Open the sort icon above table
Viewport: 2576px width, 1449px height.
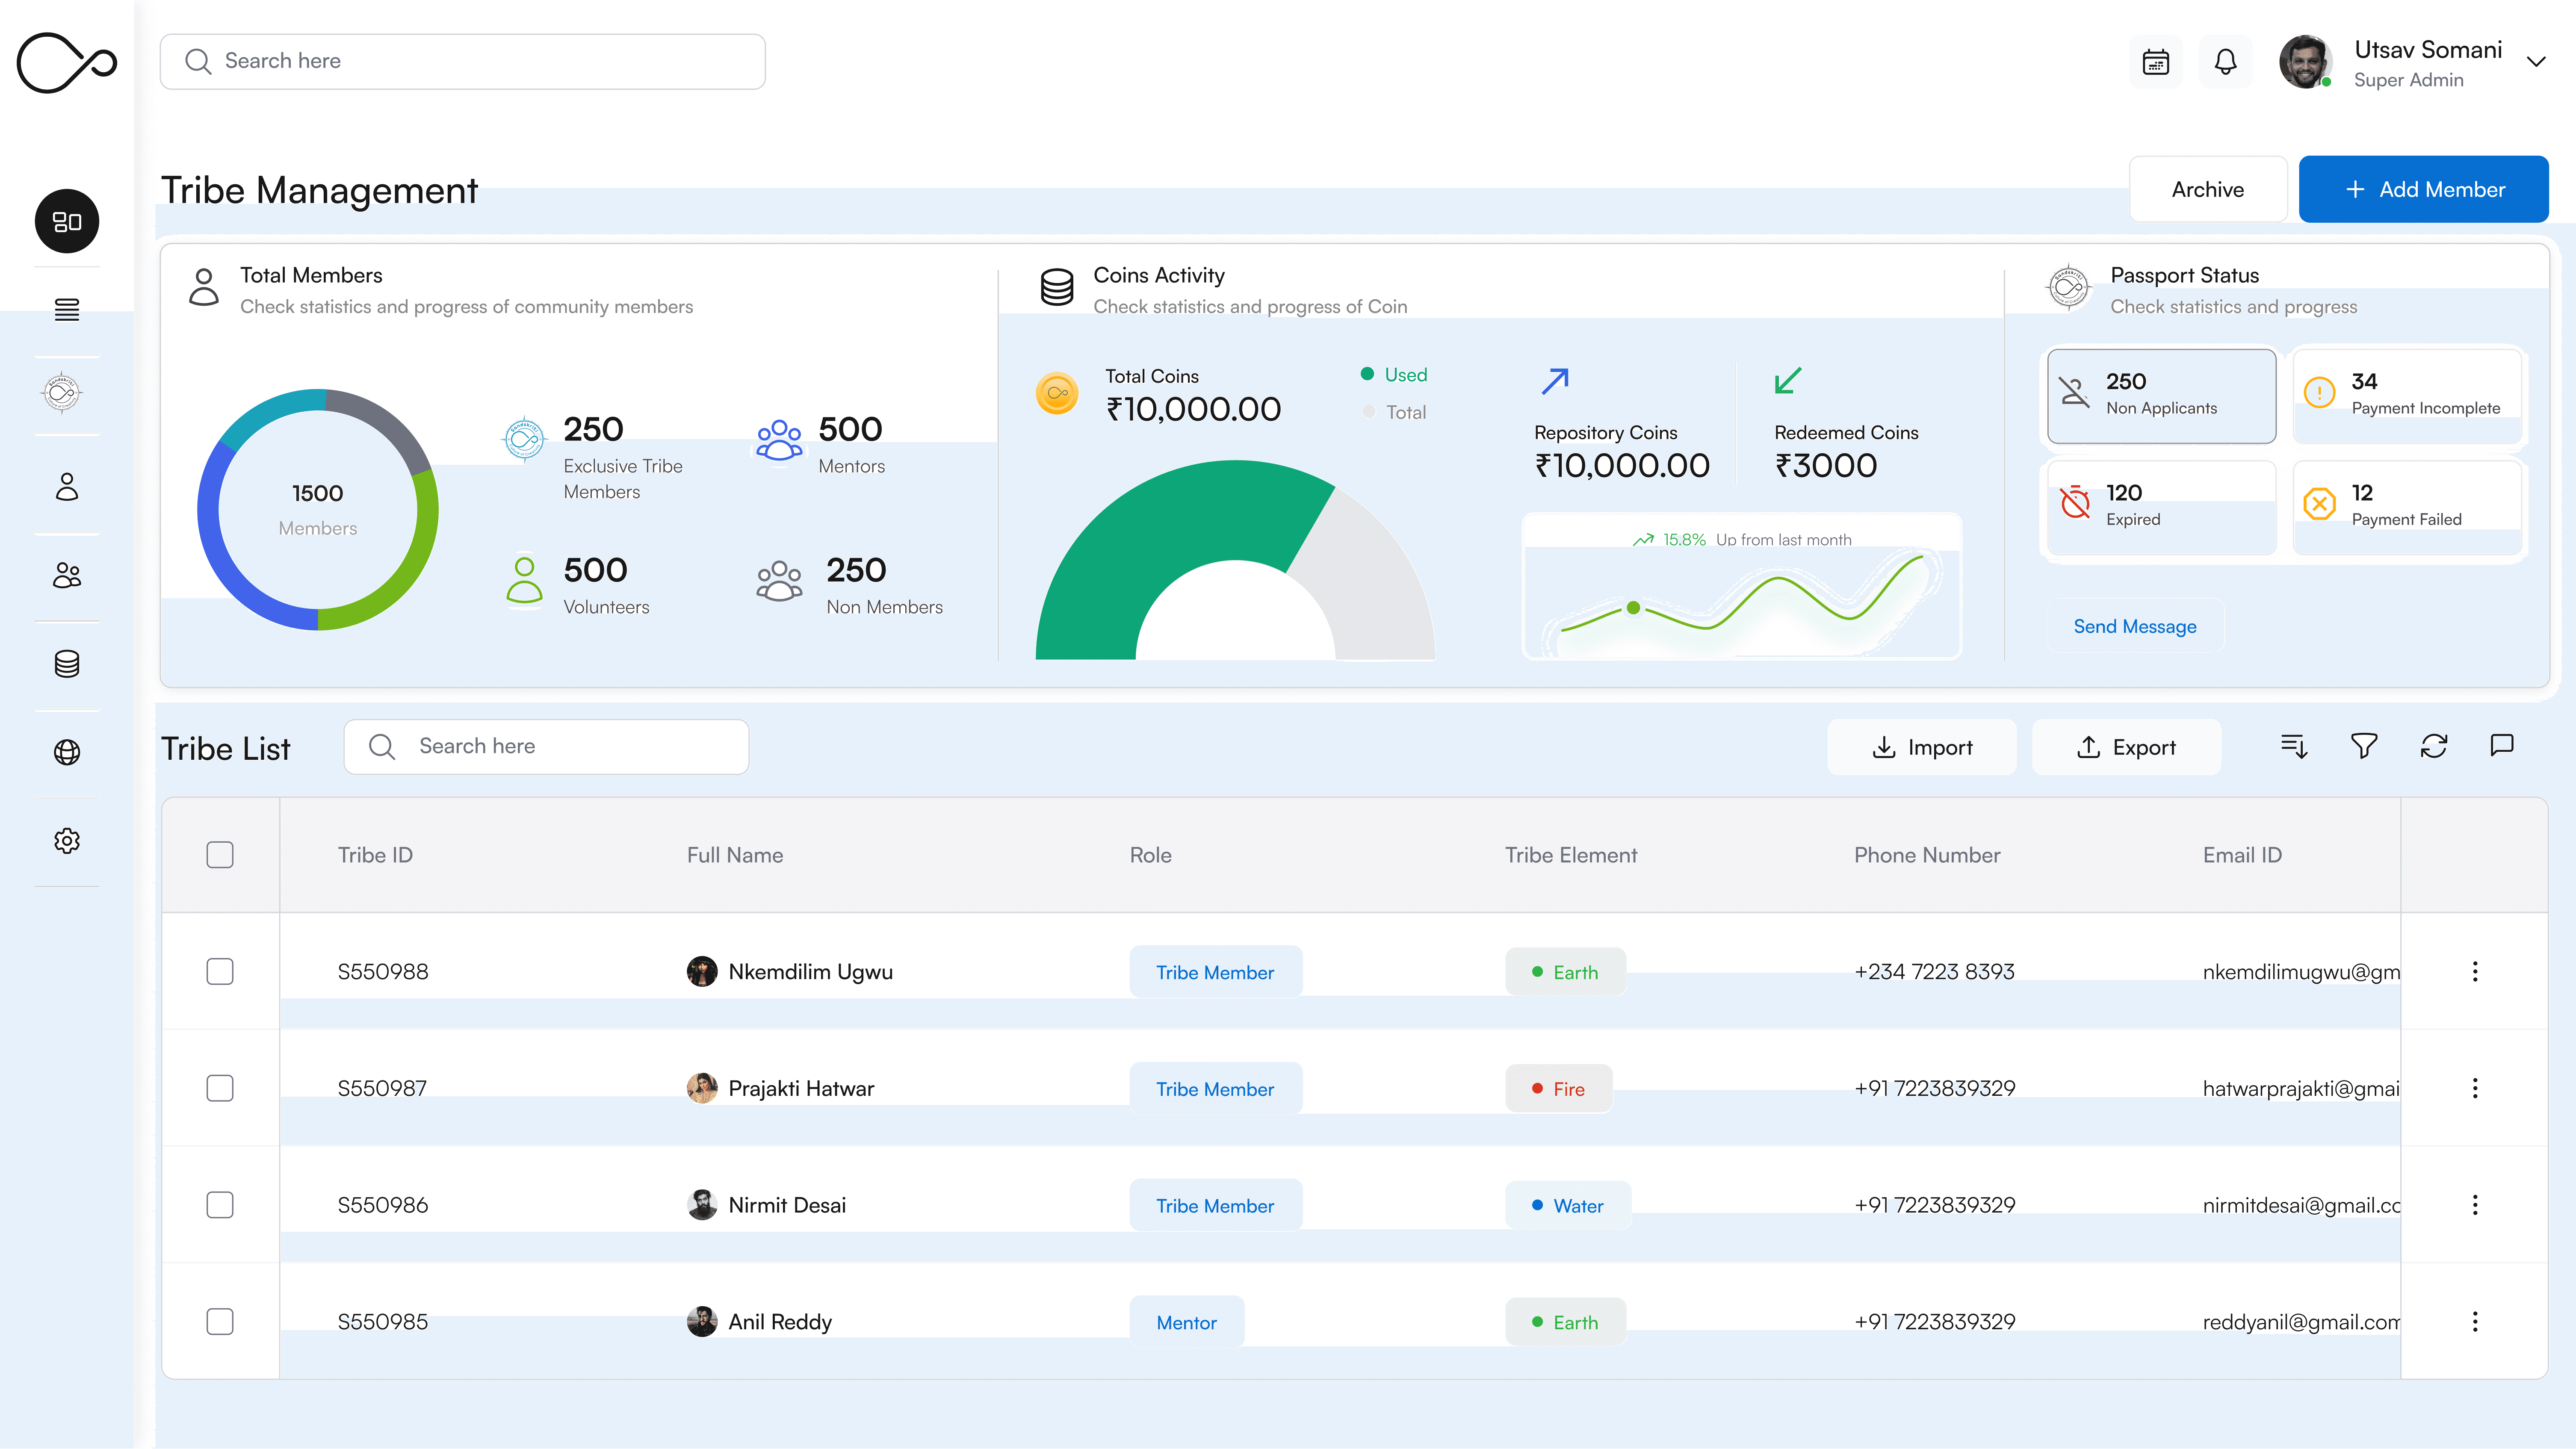pos(2294,746)
